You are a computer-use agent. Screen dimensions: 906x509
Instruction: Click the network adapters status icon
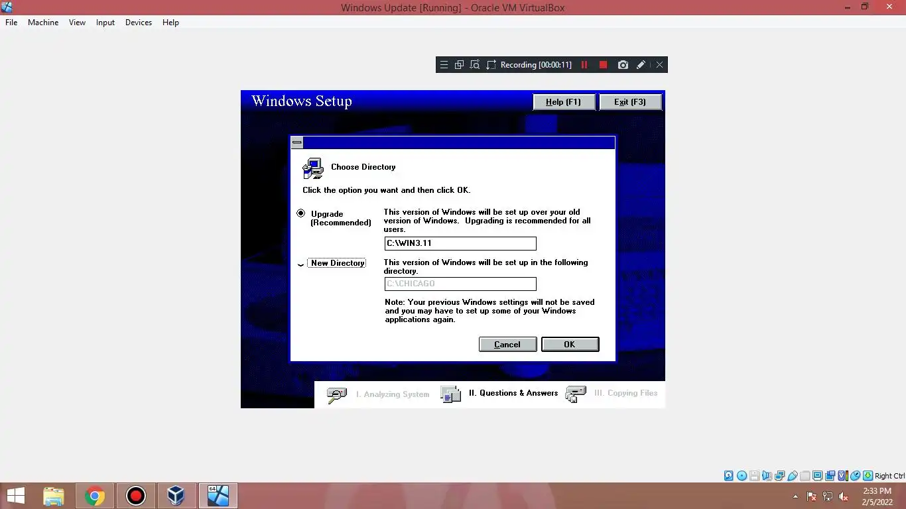tap(780, 476)
